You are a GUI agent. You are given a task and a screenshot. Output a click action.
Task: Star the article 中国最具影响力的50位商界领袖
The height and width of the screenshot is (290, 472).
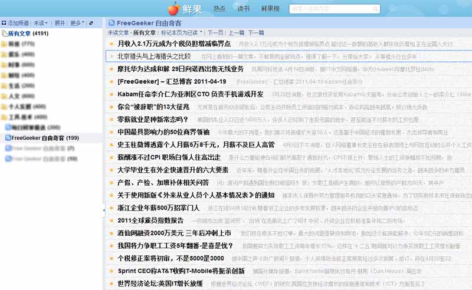[112, 132]
